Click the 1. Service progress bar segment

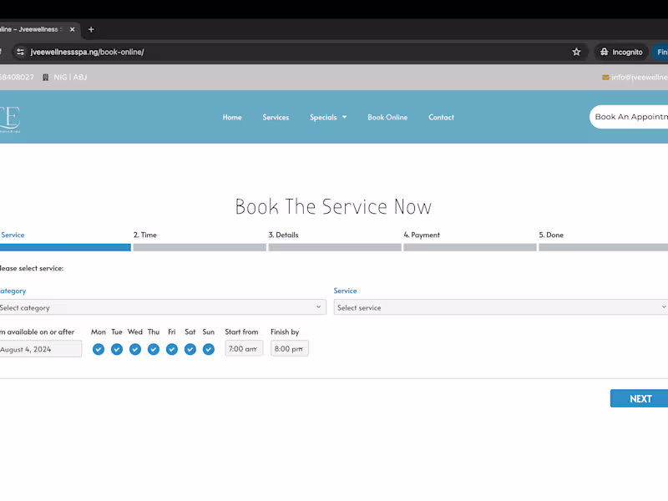(x=64, y=247)
